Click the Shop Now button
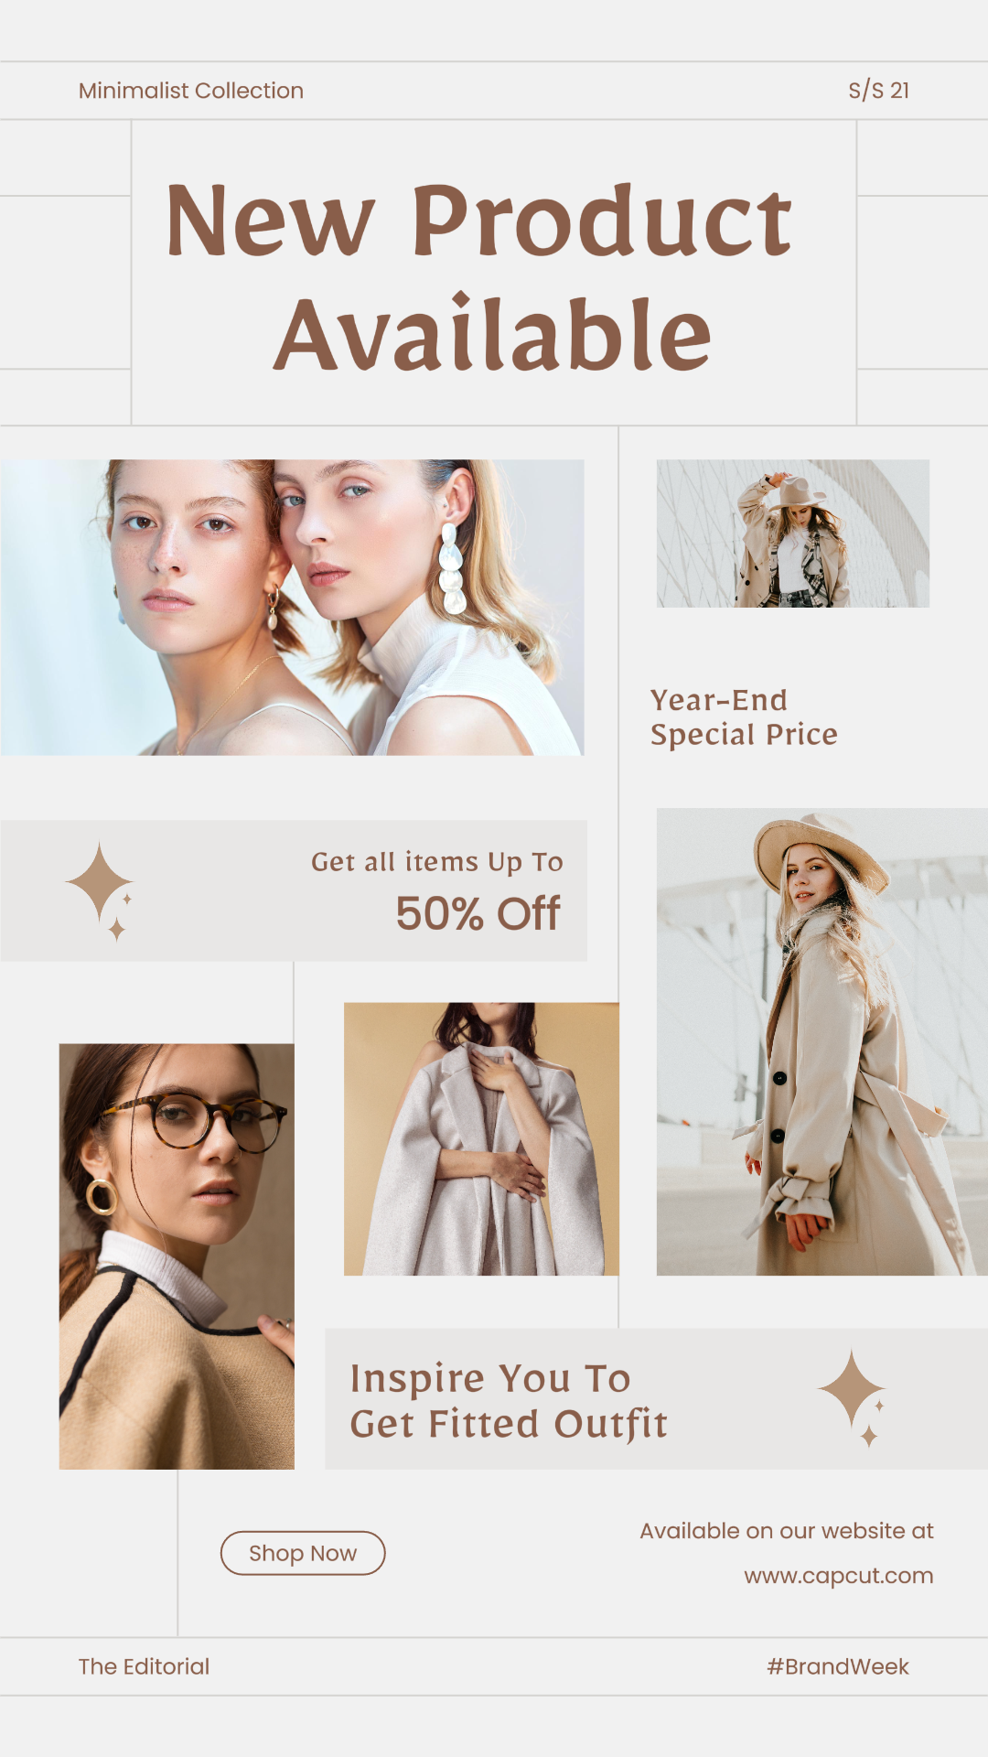The width and height of the screenshot is (988, 1757). click(303, 1553)
